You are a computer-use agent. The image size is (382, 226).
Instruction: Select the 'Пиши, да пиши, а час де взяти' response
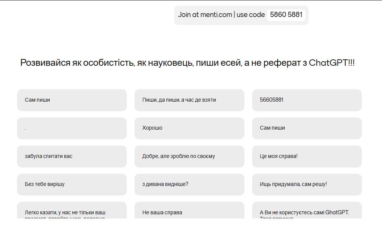point(189,100)
